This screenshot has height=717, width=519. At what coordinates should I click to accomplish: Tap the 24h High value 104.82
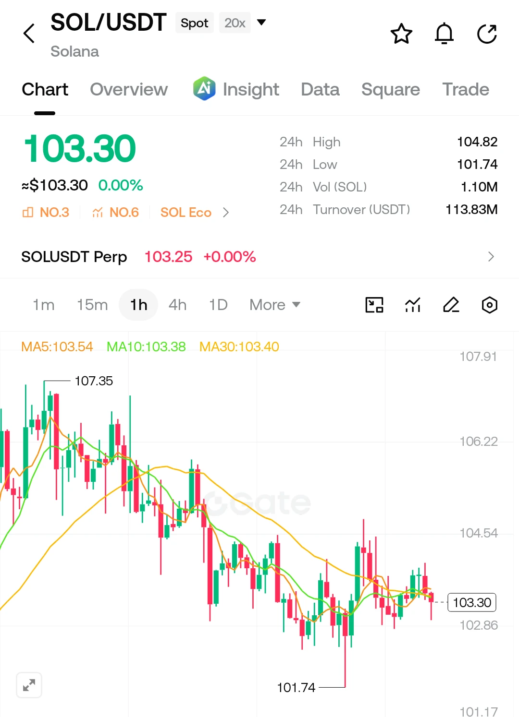[477, 142]
